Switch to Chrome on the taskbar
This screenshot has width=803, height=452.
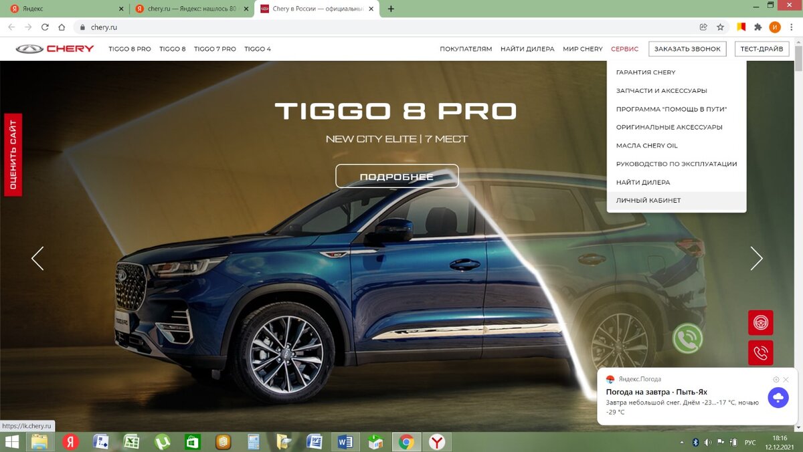[406, 441]
